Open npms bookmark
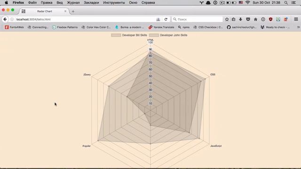This screenshot has width=301, height=169. (x=184, y=27)
